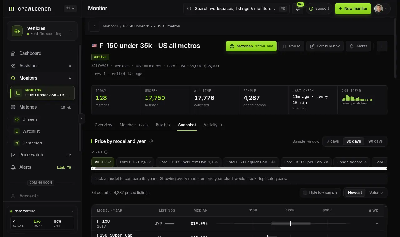Screen dimensions: 400x237
Task: Filter by Ford F150 SuperCrew Cab chip
Action: [x=188, y=162]
